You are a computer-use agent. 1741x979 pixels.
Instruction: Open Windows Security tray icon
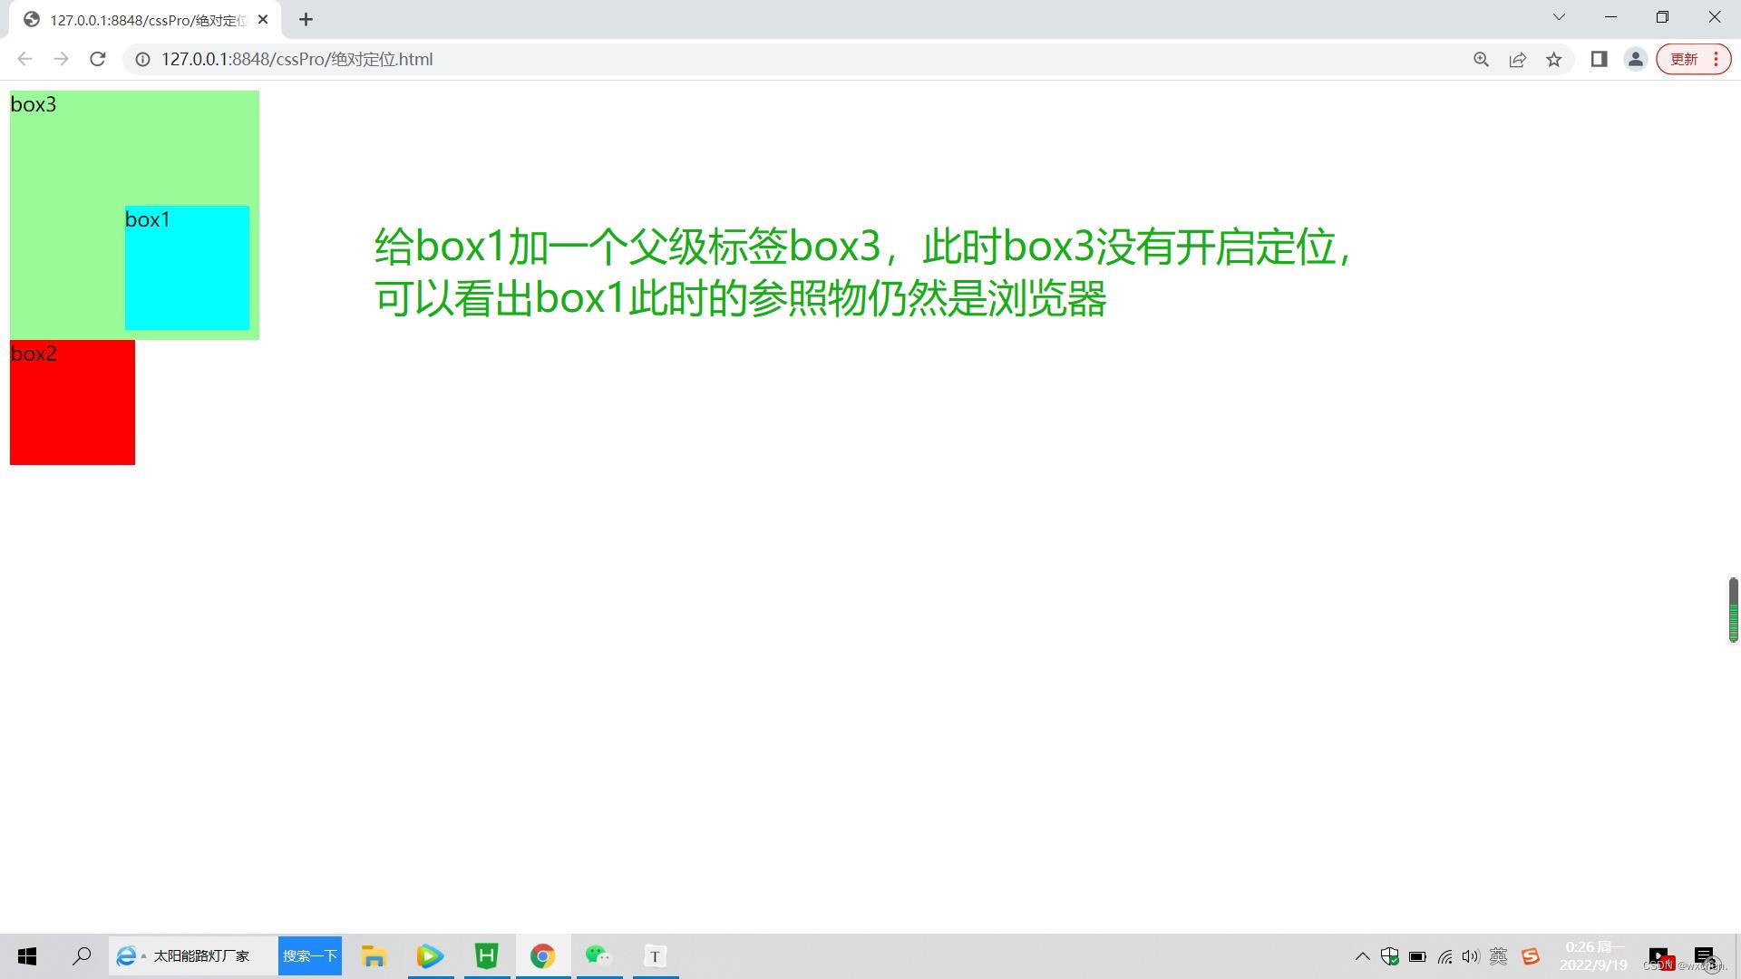pos(1389,956)
